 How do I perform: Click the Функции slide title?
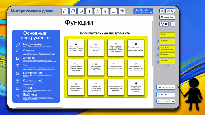click(x=79, y=22)
